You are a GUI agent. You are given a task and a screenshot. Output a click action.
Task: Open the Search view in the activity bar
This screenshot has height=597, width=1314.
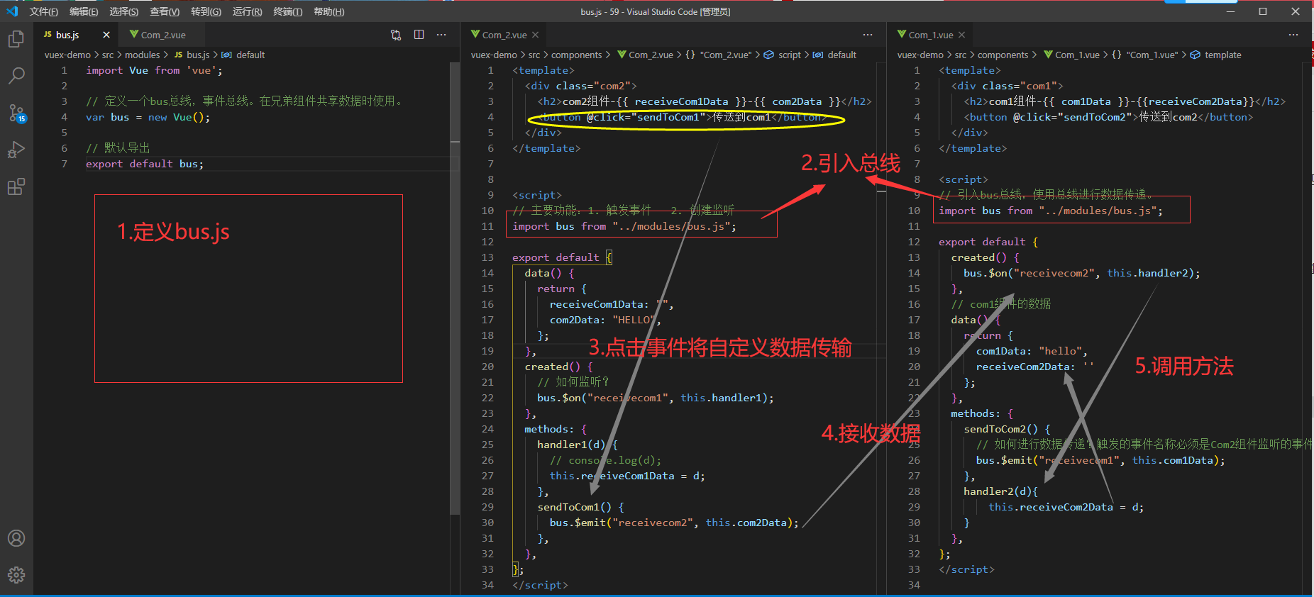(x=16, y=76)
